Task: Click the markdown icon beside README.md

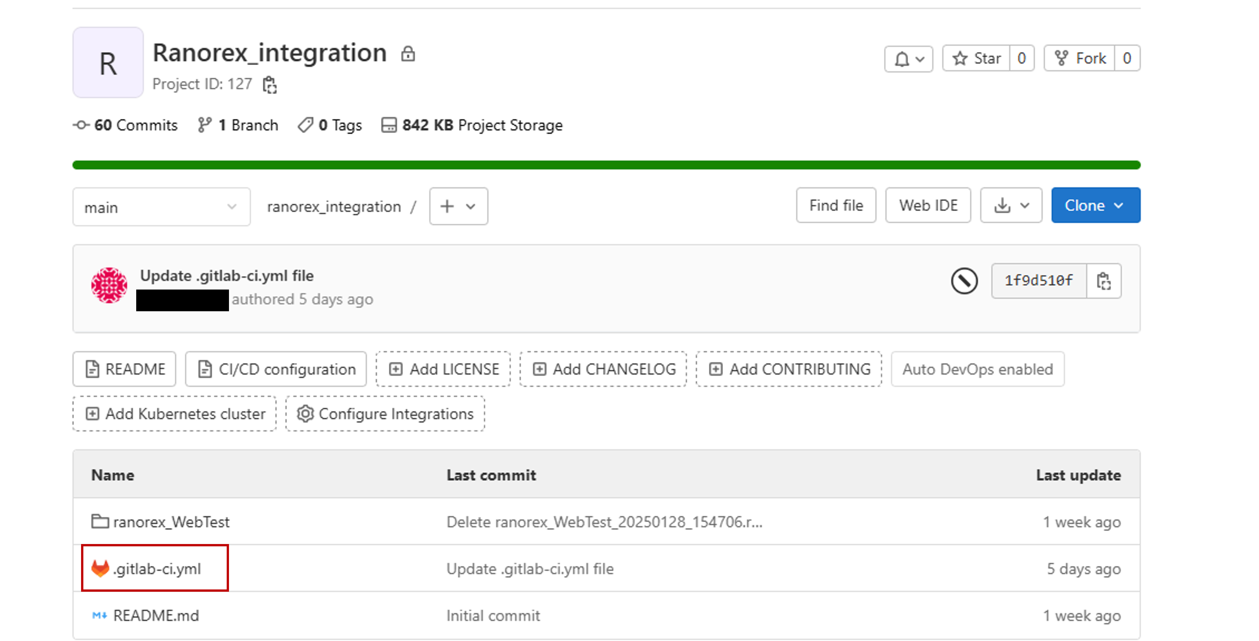Action: [99, 615]
